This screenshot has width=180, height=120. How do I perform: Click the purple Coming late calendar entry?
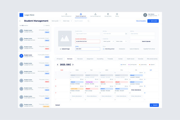click(x=92, y=82)
